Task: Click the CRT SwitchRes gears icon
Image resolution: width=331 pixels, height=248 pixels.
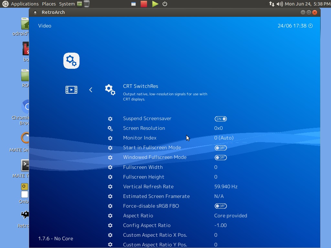Action: coord(110,90)
